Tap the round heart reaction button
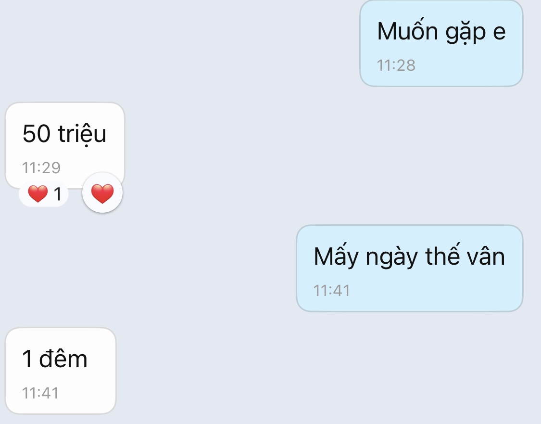 pos(102,193)
